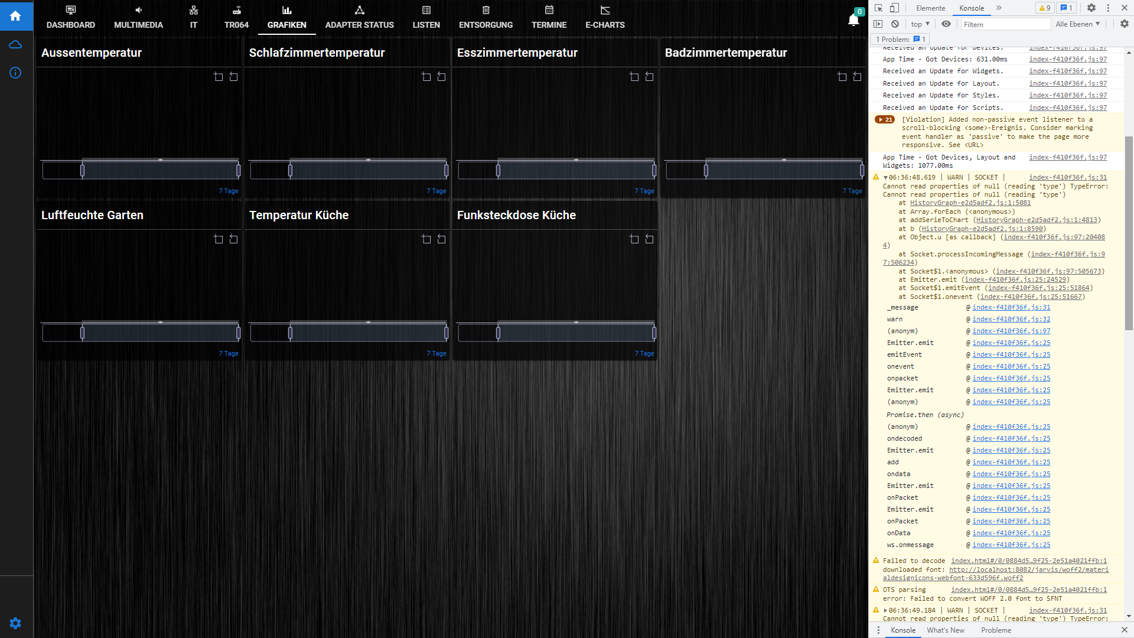
Task: Open sidebar settings gear at bottom left
Action: pos(16,623)
